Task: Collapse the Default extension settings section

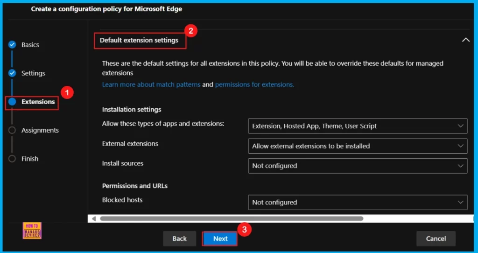Action: pos(465,40)
